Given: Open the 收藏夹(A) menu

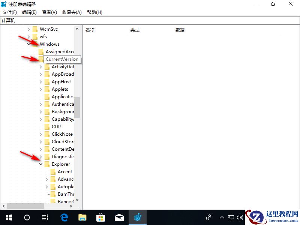Looking at the screenshot, I should (x=71, y=12).
